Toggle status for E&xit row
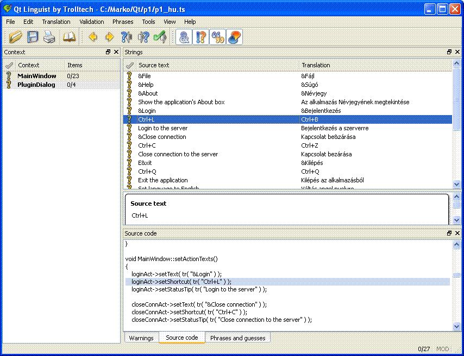The height and width of the screenshot is (356, 464). pos(129,163)
